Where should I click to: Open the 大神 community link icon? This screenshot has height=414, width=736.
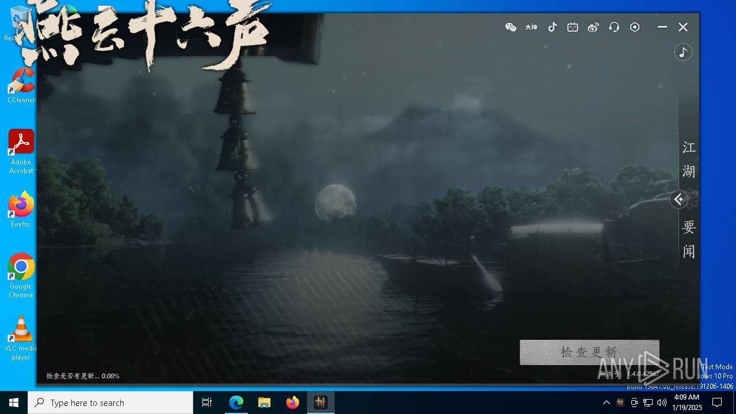531,27
